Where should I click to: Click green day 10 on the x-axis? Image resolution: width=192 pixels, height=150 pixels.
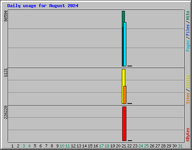[x=62, y=146]
